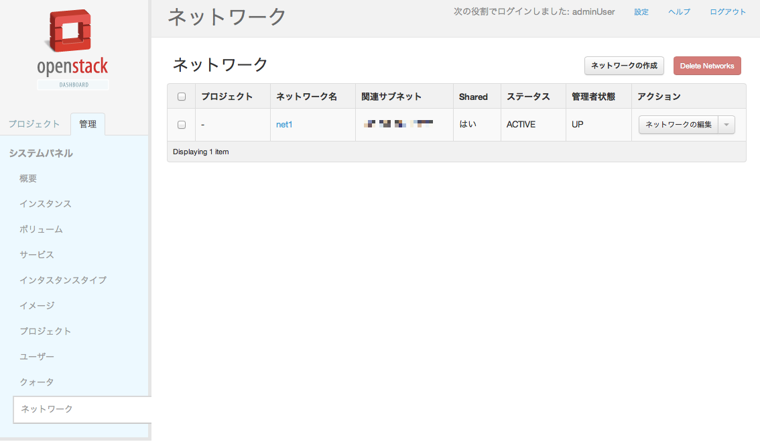This screenshot has height=444, width=760.
Task: Select クォータ in the sidebar
Action: click(37, 382)
